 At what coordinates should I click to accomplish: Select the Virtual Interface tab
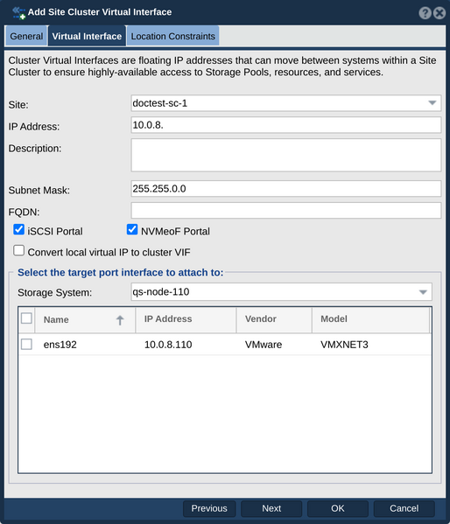pyautogui.click(x=87, y=36)
